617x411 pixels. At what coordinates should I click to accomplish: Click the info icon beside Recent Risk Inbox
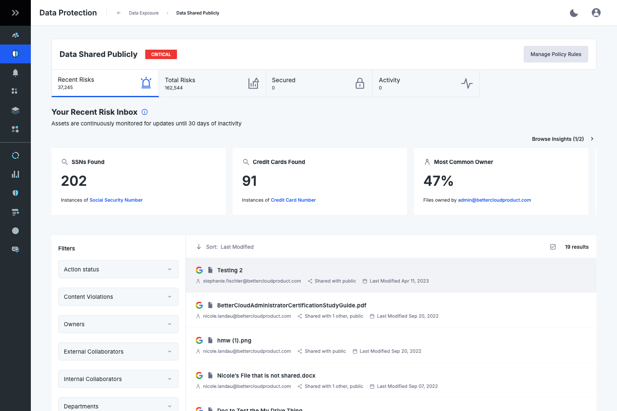[x=145, y=112]
